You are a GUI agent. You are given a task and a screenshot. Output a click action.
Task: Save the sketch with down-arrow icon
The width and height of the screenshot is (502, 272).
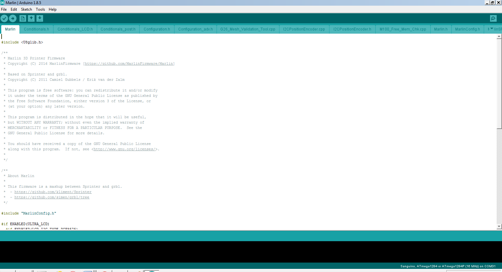(x=40, y=19)
